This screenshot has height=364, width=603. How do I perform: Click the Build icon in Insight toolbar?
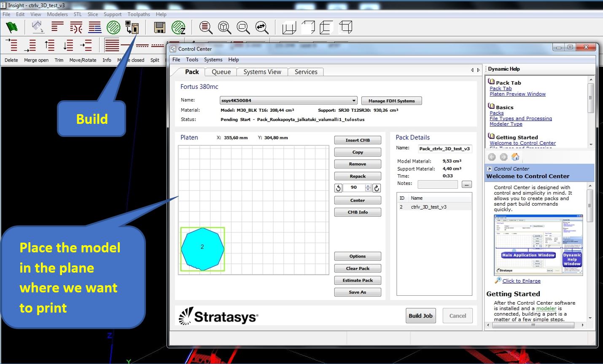pos(132,28)
